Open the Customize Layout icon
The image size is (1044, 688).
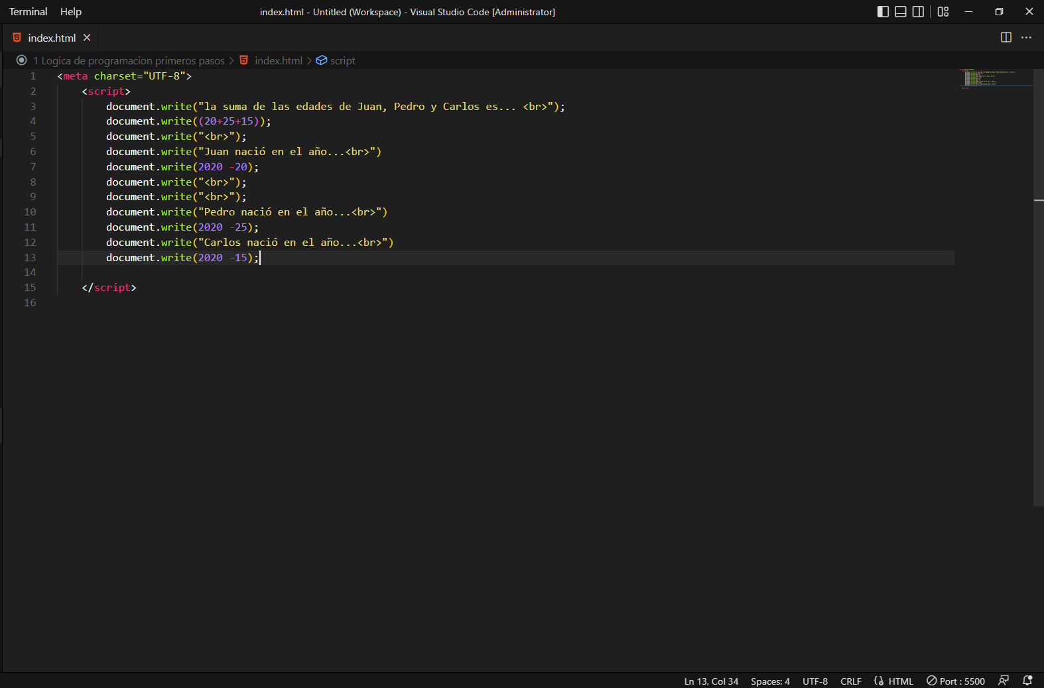coord(943,12)
